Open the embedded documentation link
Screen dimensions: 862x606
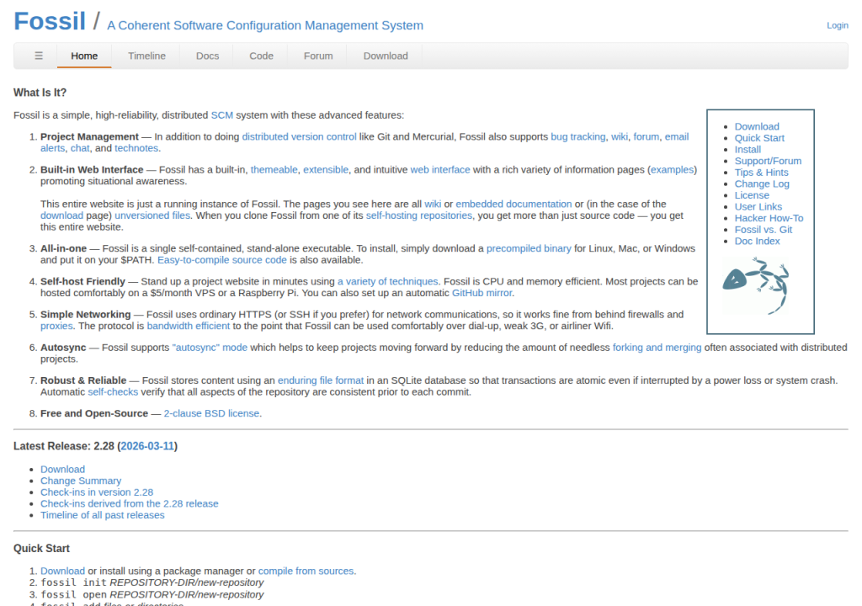click(513, 204)
